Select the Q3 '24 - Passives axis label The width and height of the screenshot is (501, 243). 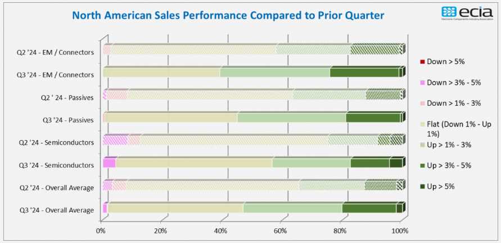pos(67,120)
